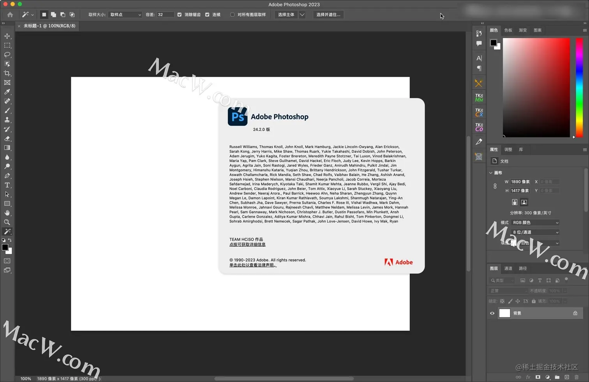
Task: Collapse the 画布 canvas section
Action: [x=491, y=173]
